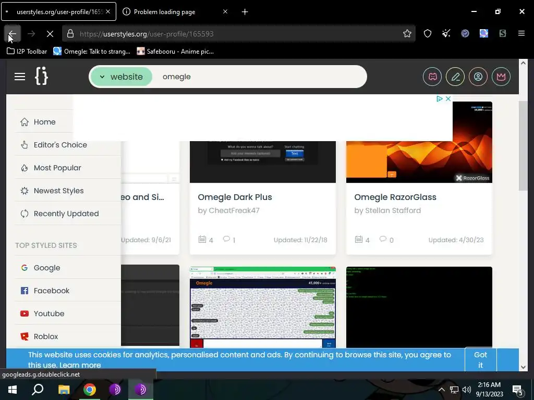Select Facebook under Top Styled Sites
This screenshot has width=534, height=400.
click(52, 291)
